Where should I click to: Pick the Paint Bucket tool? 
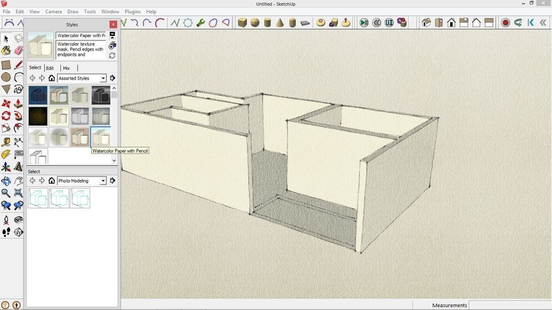coord(6,51)
